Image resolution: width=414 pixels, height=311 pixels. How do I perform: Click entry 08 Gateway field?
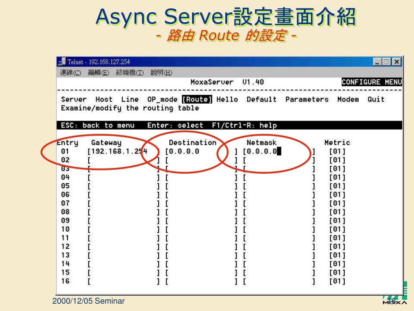click(124, 212)
